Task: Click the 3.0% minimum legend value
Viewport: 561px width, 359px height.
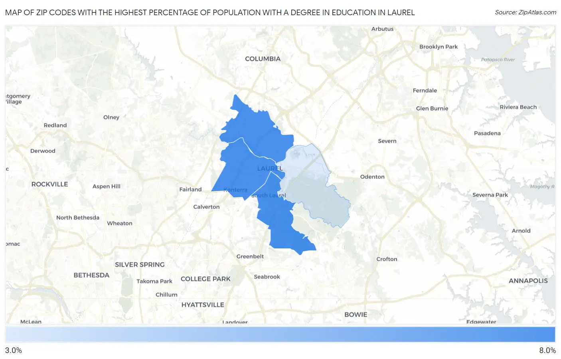Action: point(14,350)
